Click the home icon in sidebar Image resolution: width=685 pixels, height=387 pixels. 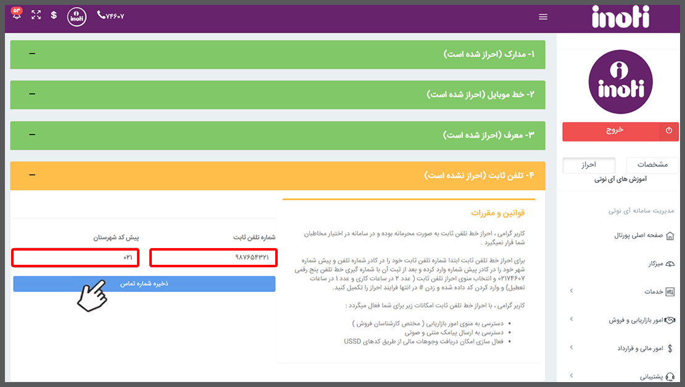670,236
